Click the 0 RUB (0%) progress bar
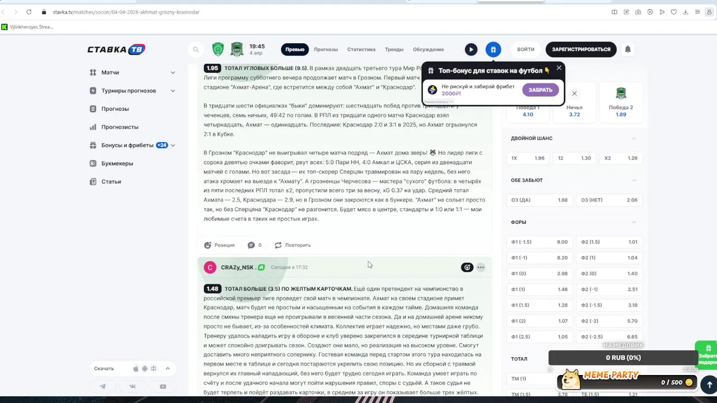This screenshot has width=717, height=403. [623, 358]
